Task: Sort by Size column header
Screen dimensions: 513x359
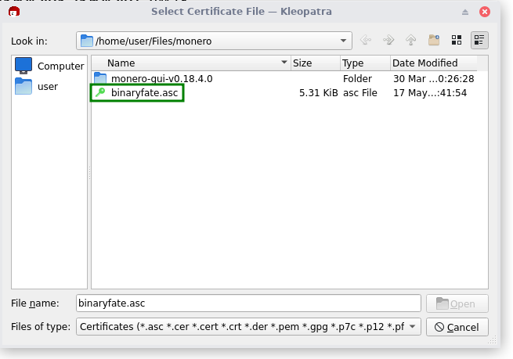Action: 316,63
